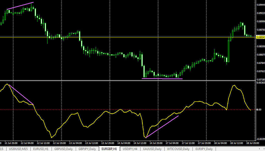This screenshot has height=151, width=265.
Task: Click the 11 Jul 20:00 time label
Action: coord(11,143)
